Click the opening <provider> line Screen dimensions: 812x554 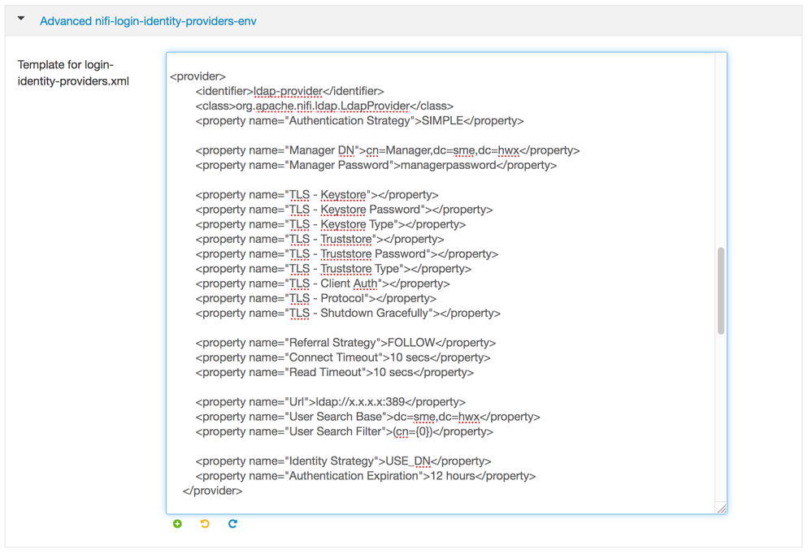[x=198, y=76]
